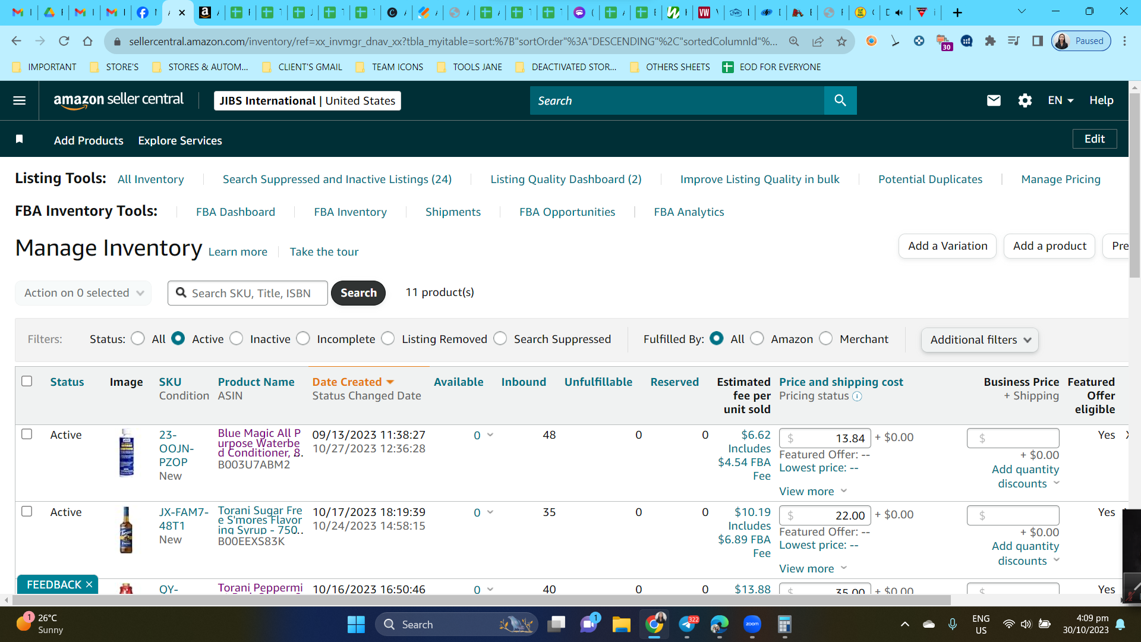Click the Windows Start button
1141x642 pixels.
click(356, 625)
